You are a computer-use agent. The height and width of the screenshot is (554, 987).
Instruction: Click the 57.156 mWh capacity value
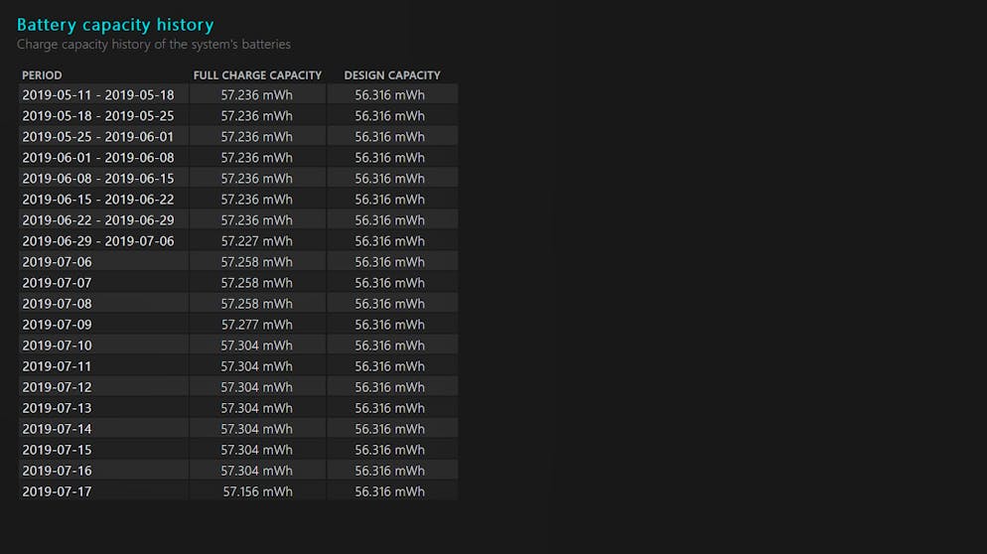pos(257,491)
